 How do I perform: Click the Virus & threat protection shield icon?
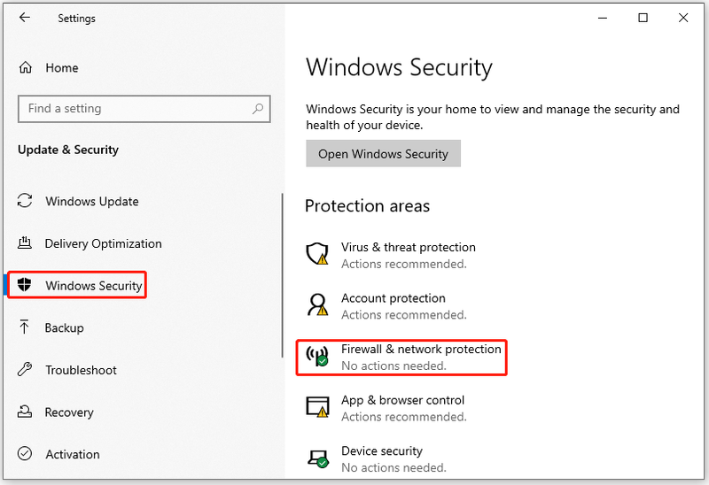point(317,254)
